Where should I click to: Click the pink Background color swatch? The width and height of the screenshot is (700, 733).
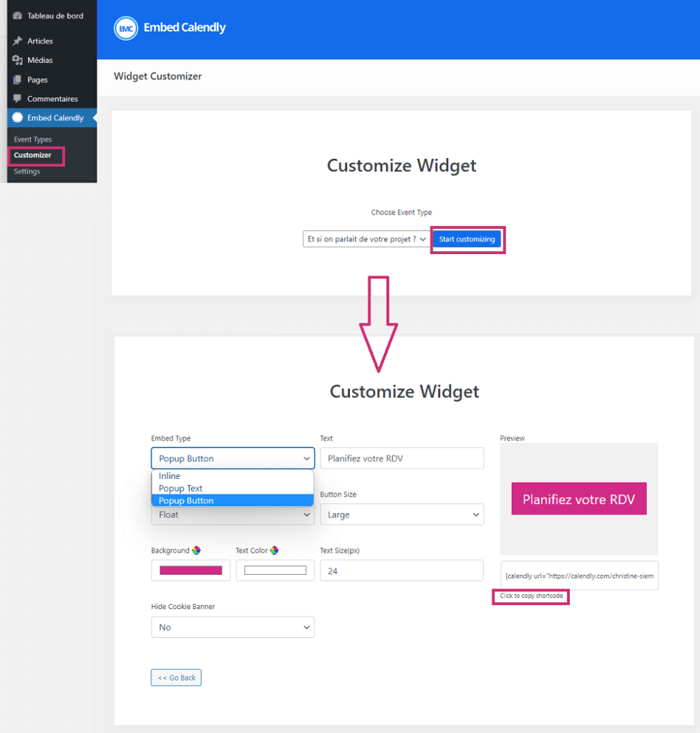coord(190,571)
